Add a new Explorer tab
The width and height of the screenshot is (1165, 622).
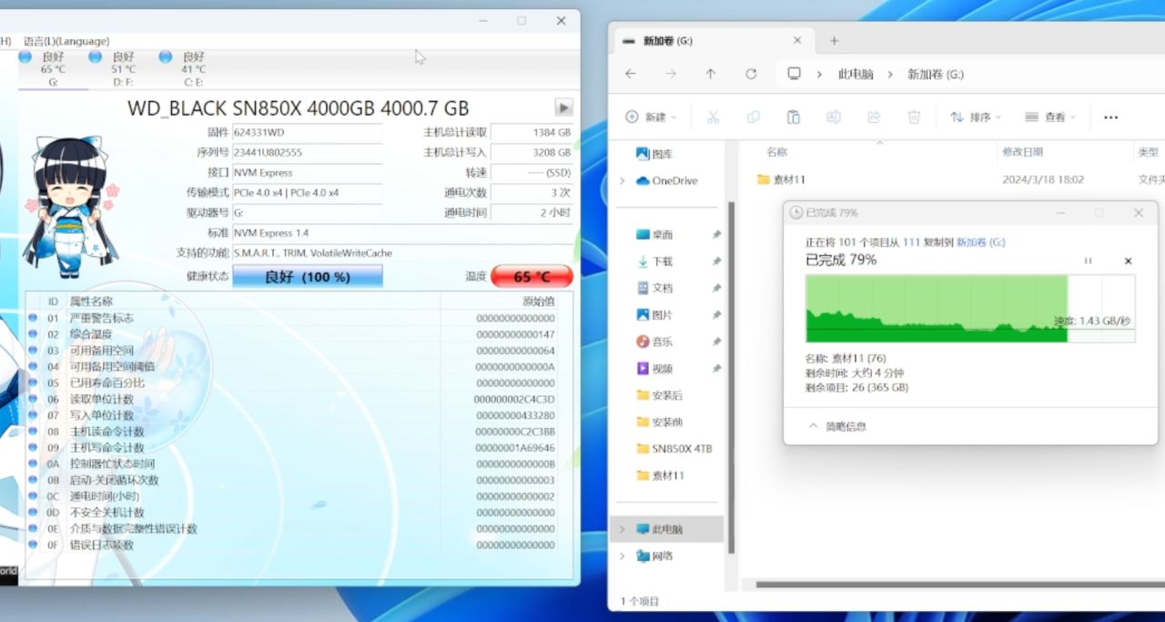tap(834, 41)
